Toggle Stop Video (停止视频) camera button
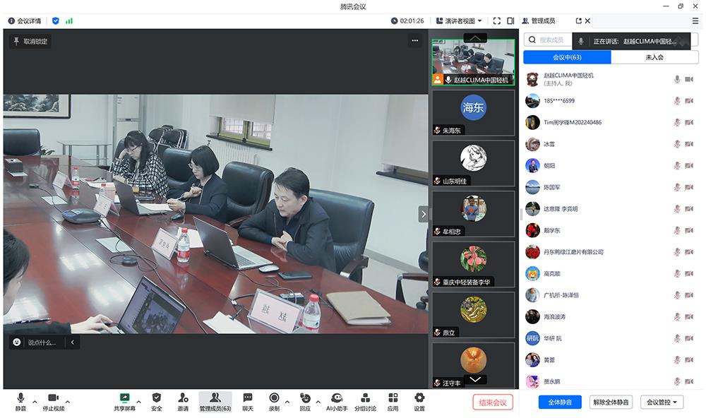Image resolution: width=706 pixels, height=418 pixels. click(x=53, y=398)
